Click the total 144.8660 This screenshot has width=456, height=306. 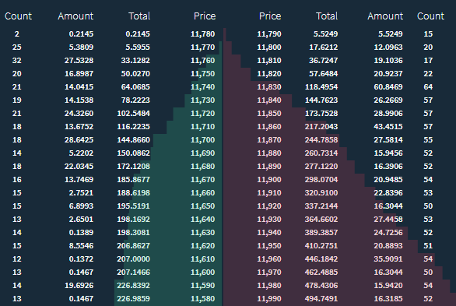[x=134, y=140]
